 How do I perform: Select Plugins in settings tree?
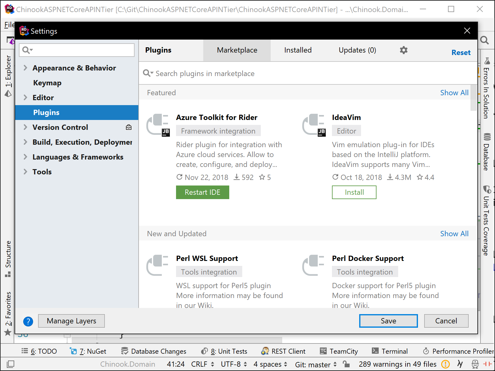pos(77,113)
